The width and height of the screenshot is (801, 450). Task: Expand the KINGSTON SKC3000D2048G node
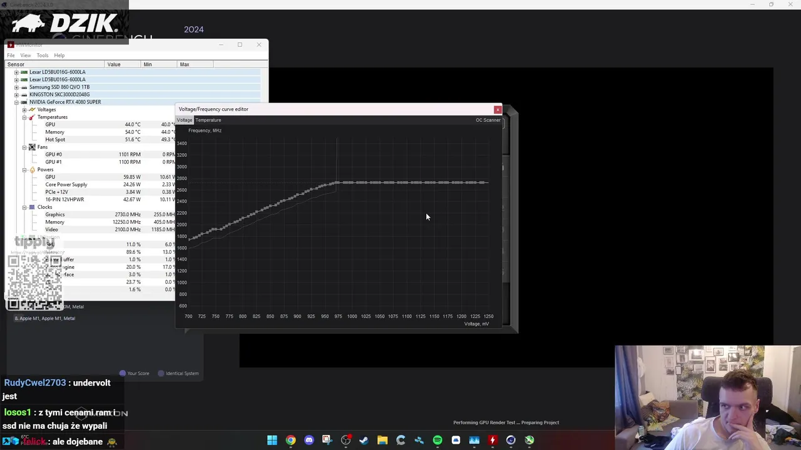click(16, 94)
